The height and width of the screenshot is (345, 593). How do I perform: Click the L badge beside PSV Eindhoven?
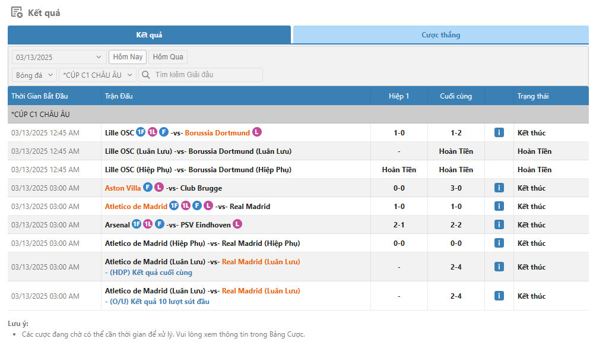coord(237,224)
